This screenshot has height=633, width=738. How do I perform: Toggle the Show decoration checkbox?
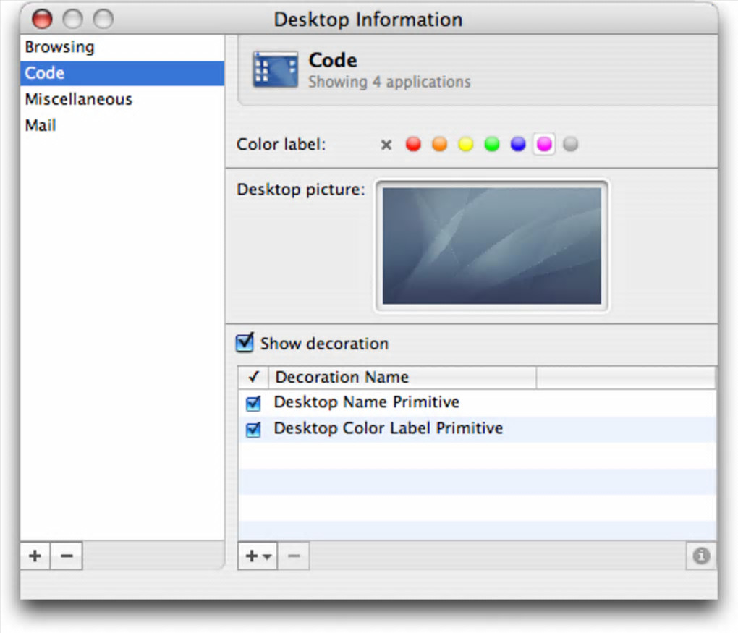point(245,343)
